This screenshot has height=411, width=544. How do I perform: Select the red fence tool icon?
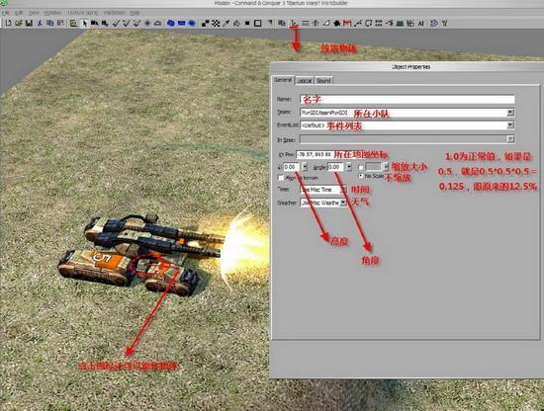click(347, 24)
